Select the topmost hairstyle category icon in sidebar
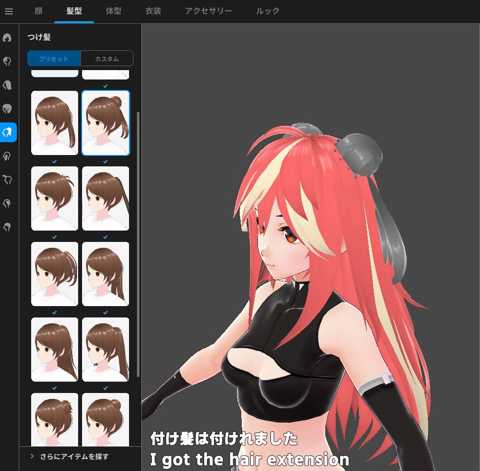Image resolution: width=480 pixels, height=471 pixels. (x=8, y=38)
